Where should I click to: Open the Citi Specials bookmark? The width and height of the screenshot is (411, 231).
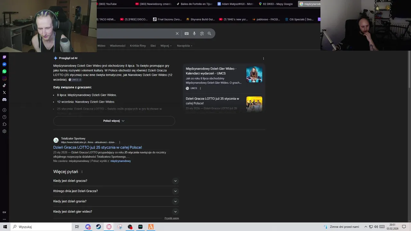299,19
